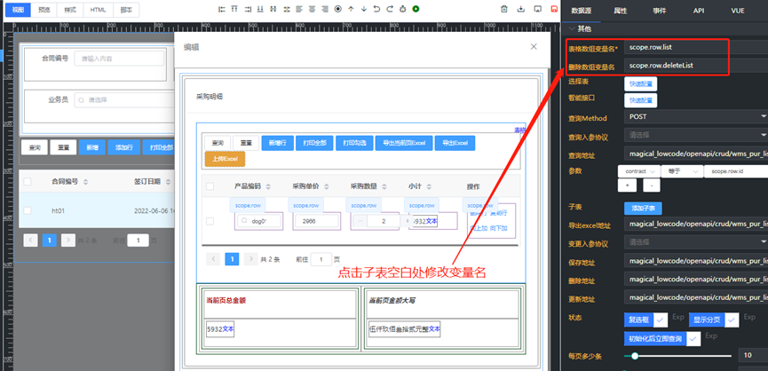
Task: Click the green run circle icon
Action: (416, 9)
